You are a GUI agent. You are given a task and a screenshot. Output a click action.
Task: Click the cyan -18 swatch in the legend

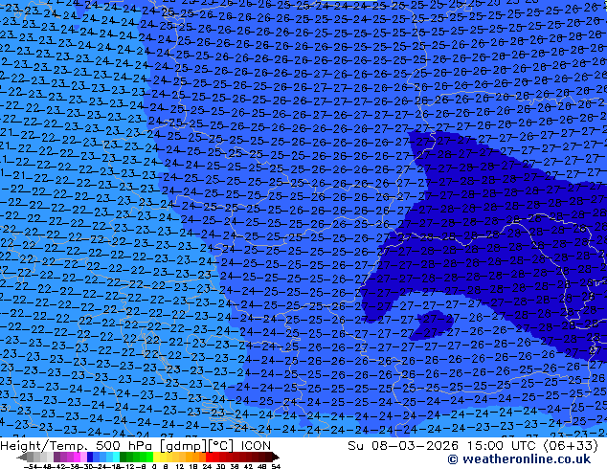point(116,457)
